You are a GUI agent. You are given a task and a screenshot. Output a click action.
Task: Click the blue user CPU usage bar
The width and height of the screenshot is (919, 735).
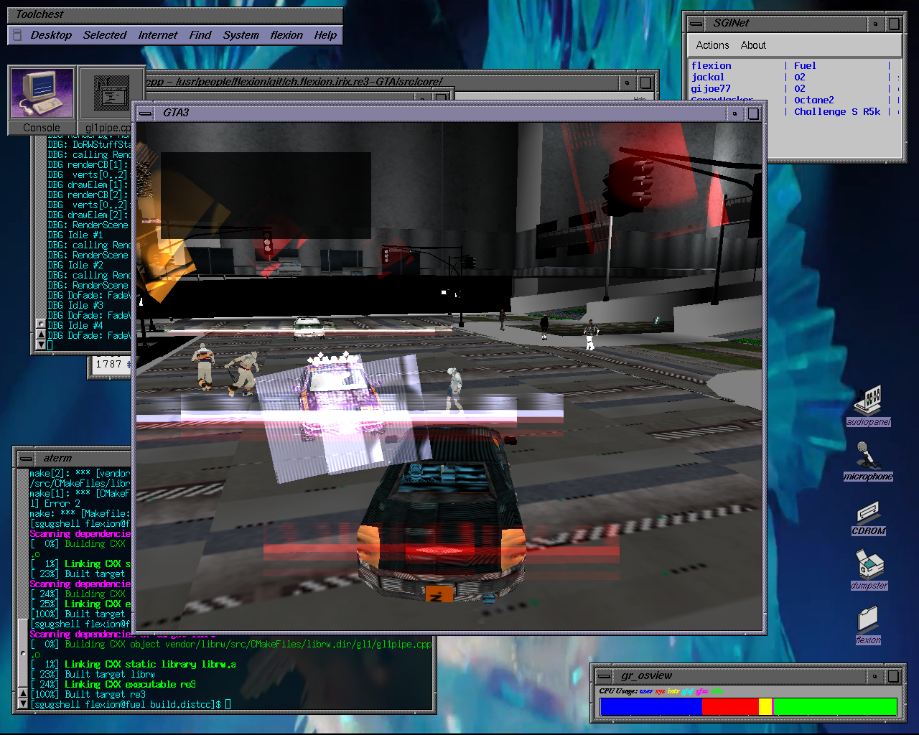(650, 707)
